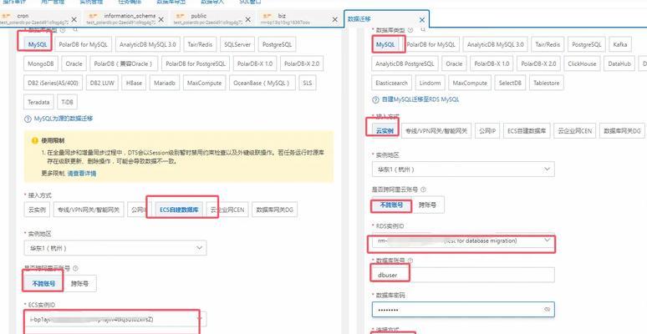Choose destination 云实例 access method
The width and height of the screenshot is (647, 334).
(385, 131)
